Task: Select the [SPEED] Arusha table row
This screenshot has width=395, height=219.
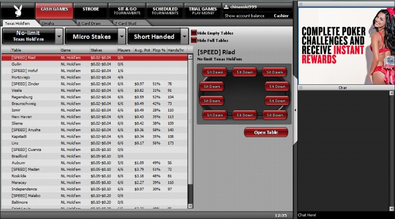Action: coord(94,130)
